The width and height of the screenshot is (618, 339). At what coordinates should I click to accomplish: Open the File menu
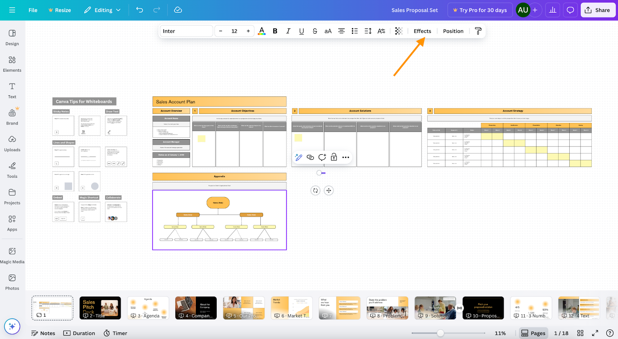click(x=33, y=10)
